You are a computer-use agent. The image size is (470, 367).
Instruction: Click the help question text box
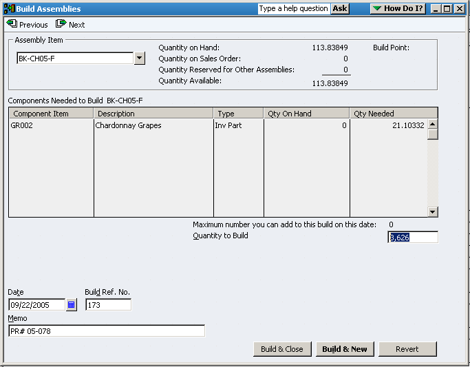click(x=294, y=9)
